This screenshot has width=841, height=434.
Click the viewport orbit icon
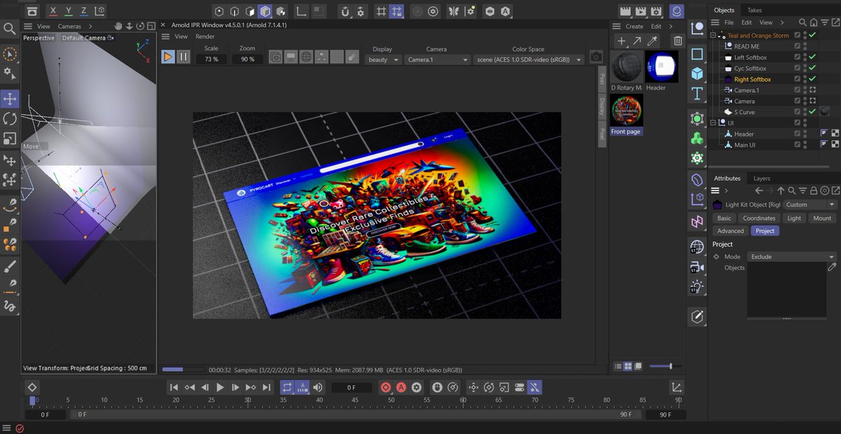pos(141,27)
